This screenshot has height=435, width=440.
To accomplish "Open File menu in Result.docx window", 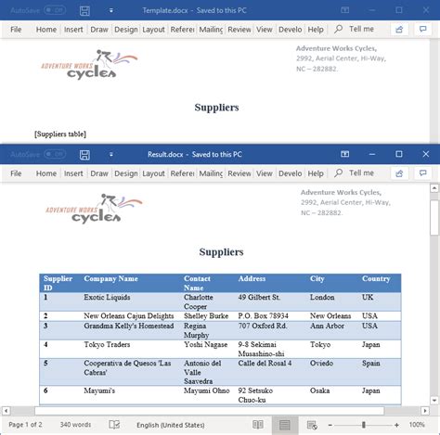I will [x=16, y=173].
